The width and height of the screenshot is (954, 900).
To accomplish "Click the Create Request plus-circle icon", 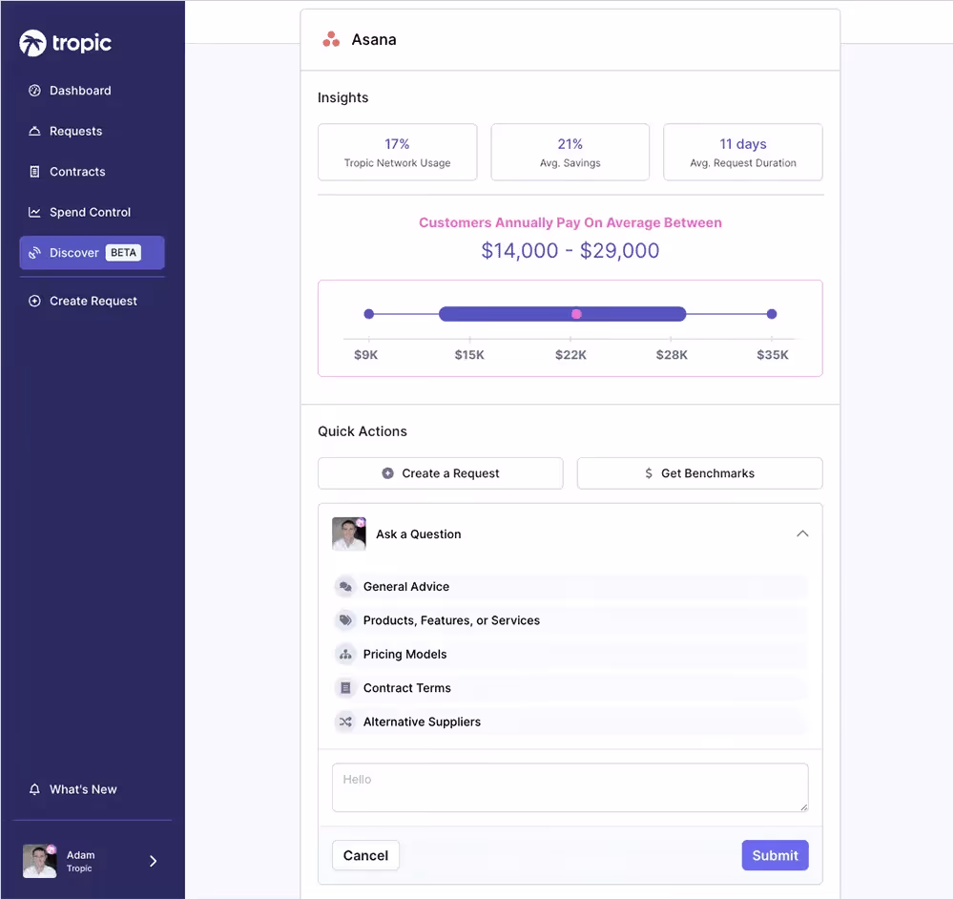I will (x=34, y=302).
